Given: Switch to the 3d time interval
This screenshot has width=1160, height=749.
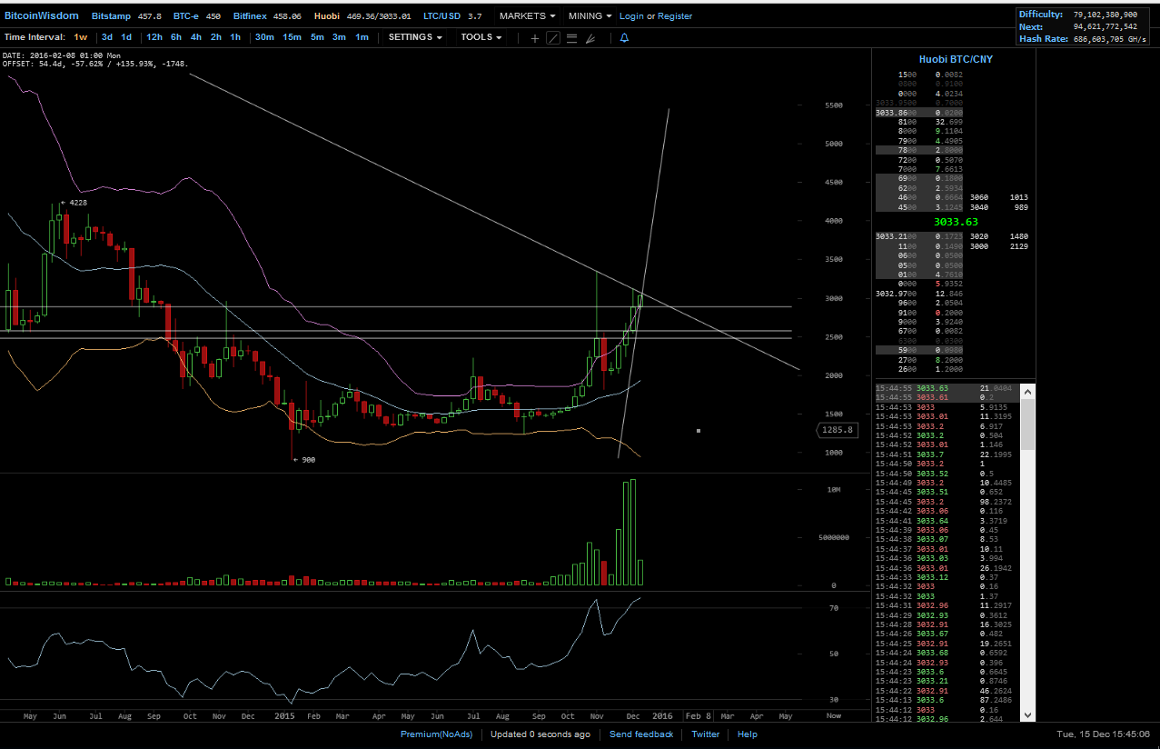Looking at the screenshot, I should click(x=107, y=37).
